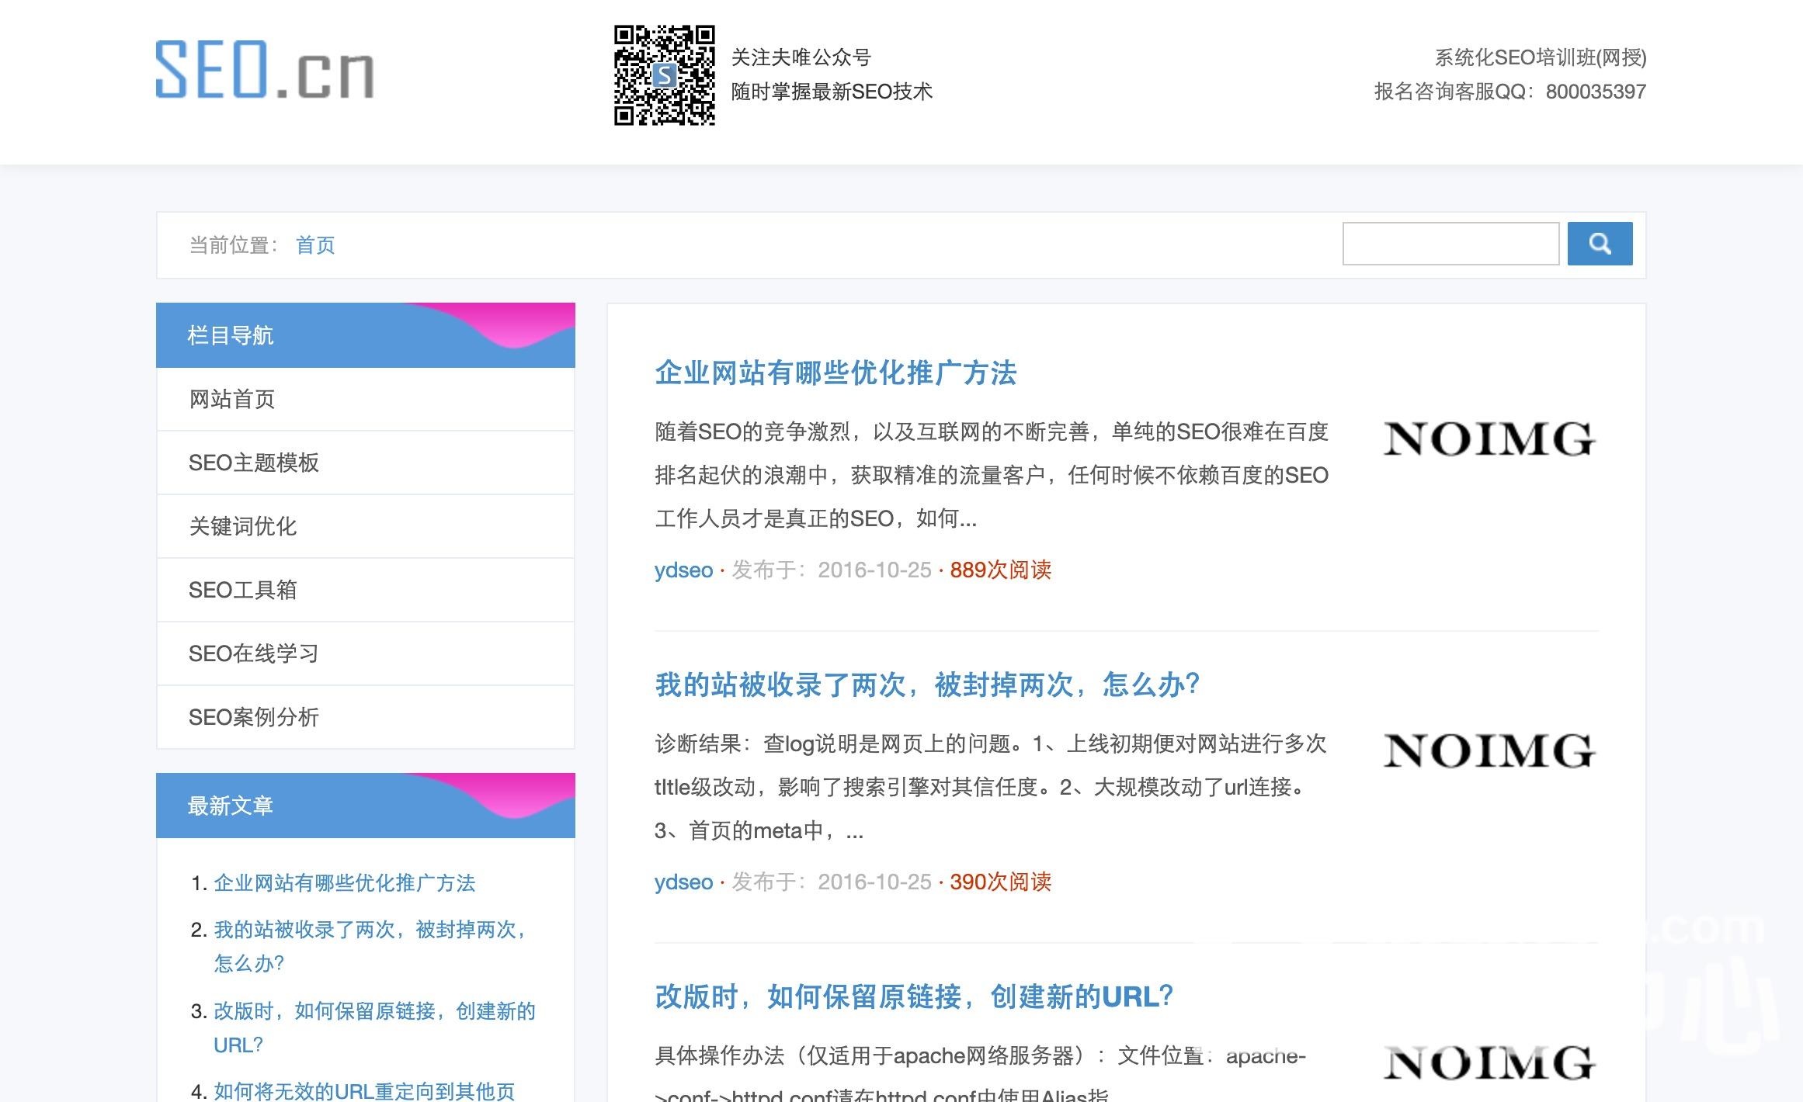
Task: Click the 系统化SEO培训班(网授) header text
Action: click(1540, 57)
